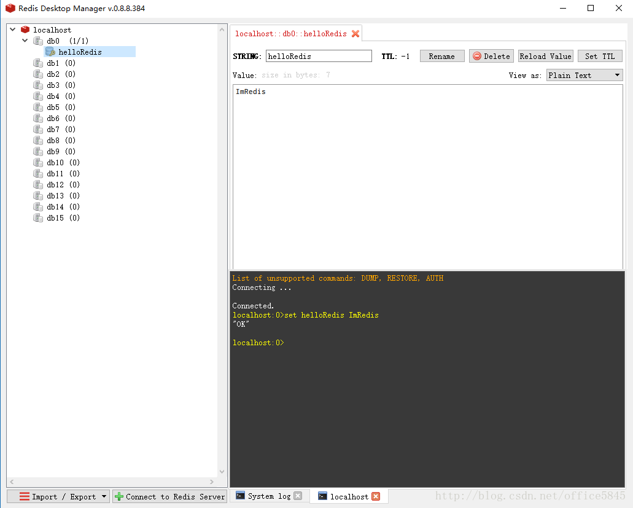This screenshot has width=633, height=508.
Task: Click the Reload Value button
Action: [545, 56]
